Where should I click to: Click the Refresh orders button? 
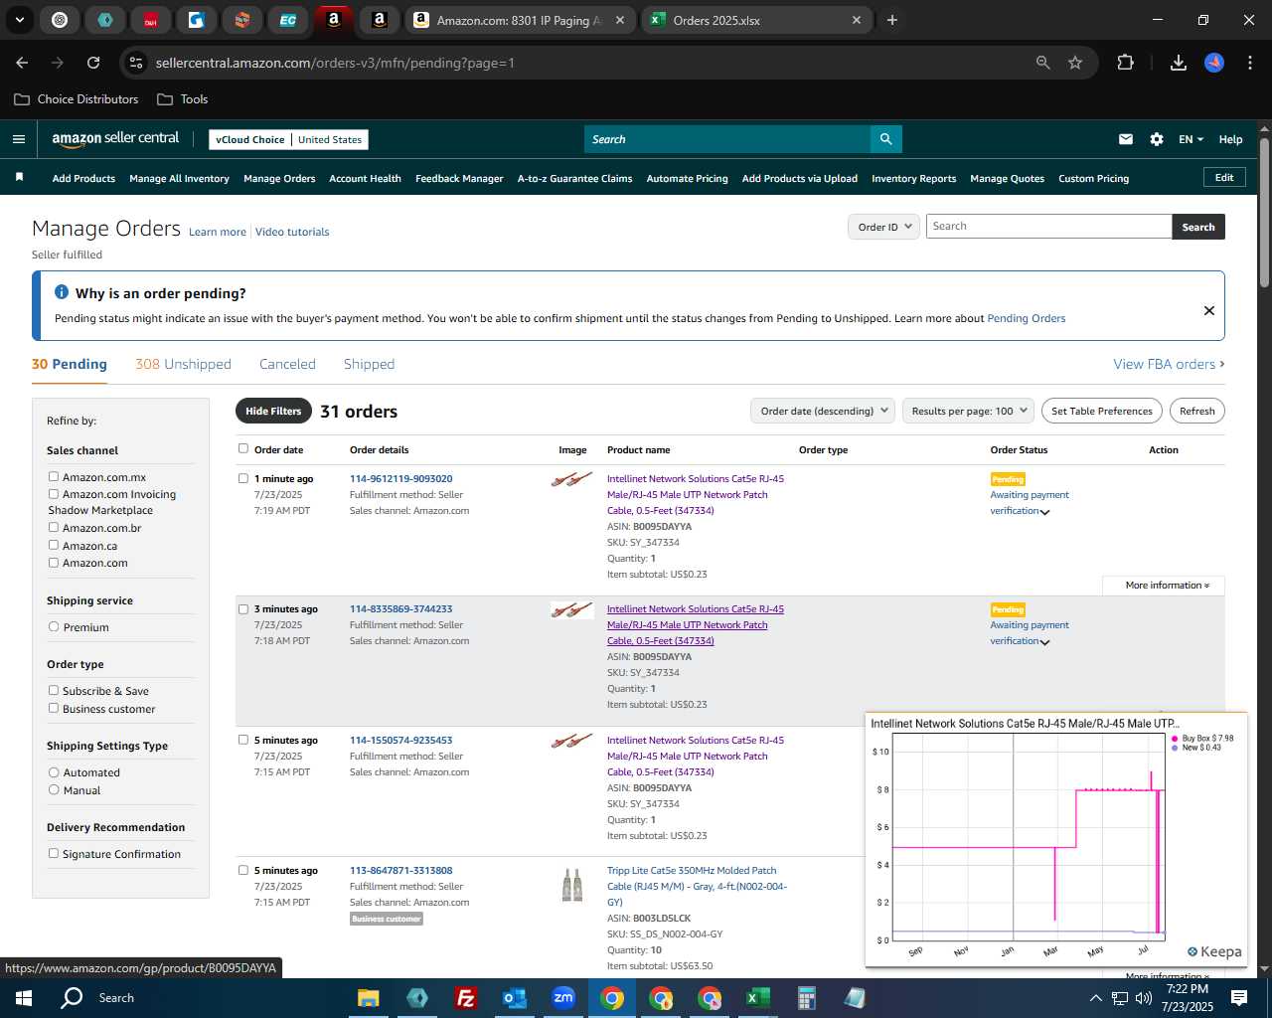point(1196,411)
